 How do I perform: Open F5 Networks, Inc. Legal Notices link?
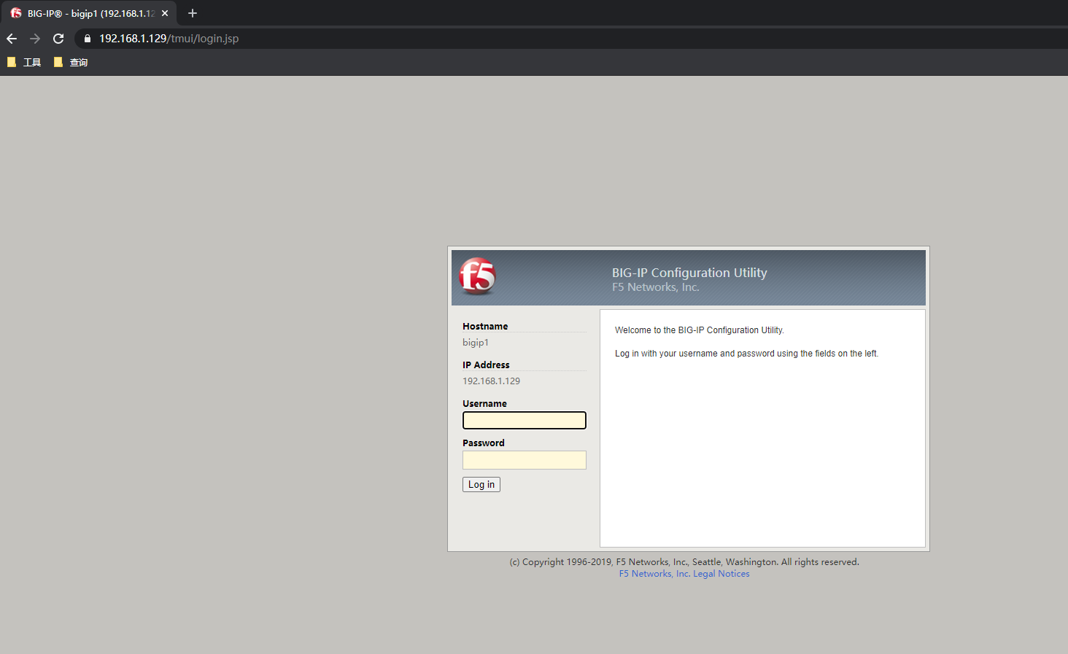684,574
